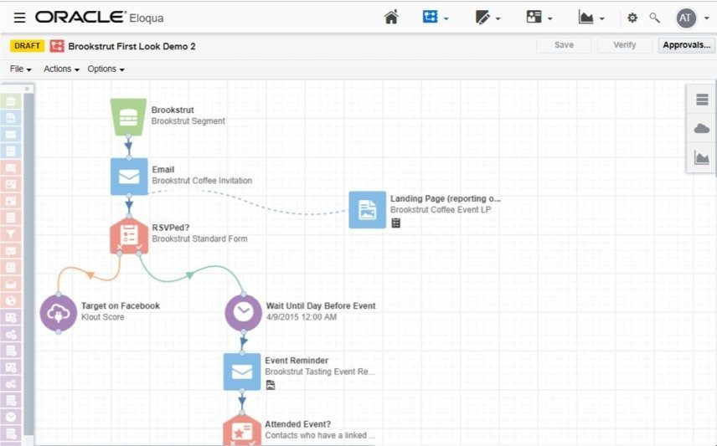
Task: Select the purple Wait clock node on canvas
Action: 243,313
